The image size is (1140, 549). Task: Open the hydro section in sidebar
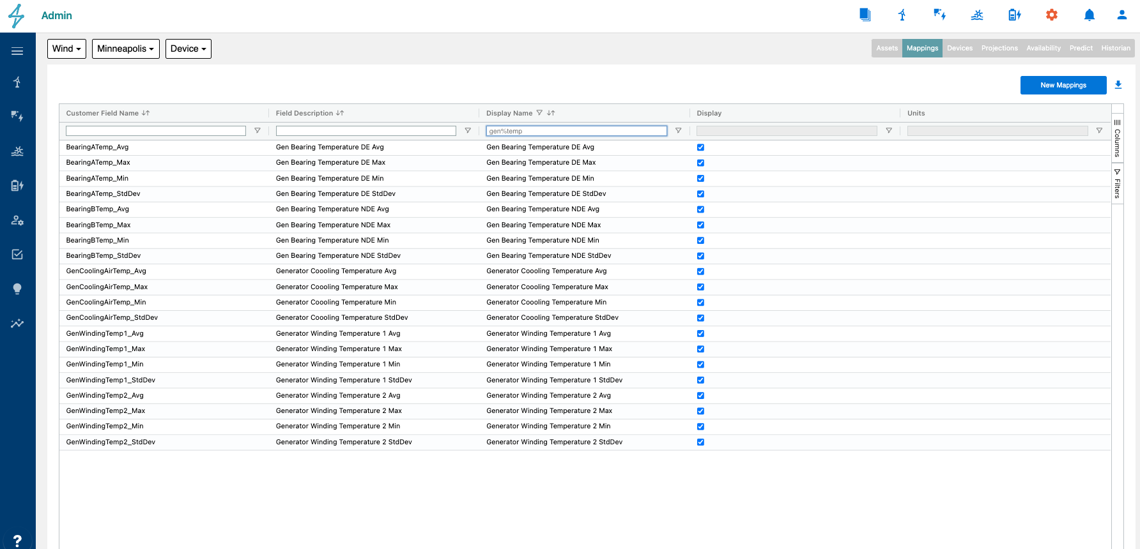[x=17, y=151]
